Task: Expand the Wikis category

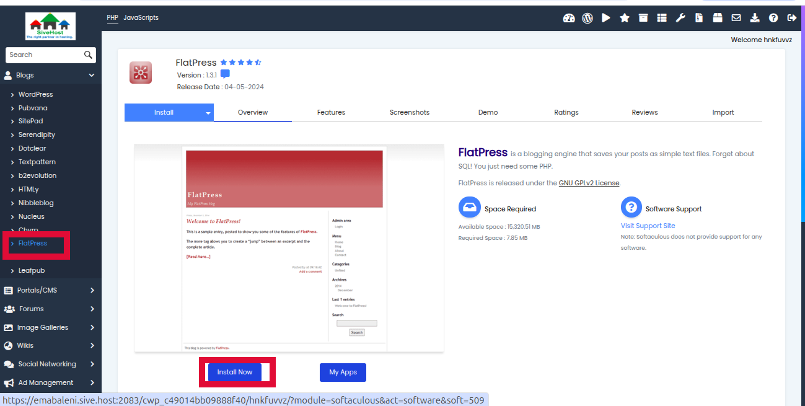Action: (x=51, y=345)
